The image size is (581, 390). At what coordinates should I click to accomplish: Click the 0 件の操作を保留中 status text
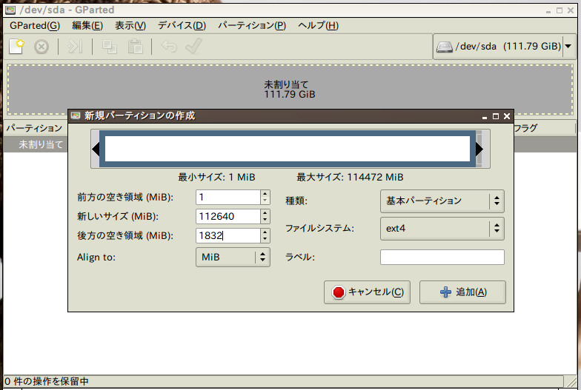coord(46,381)
